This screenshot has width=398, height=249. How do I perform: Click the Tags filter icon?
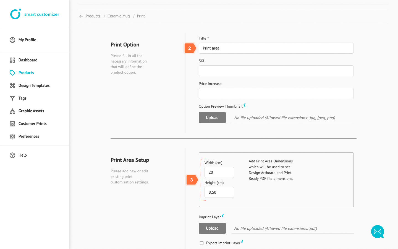[12, 98]
